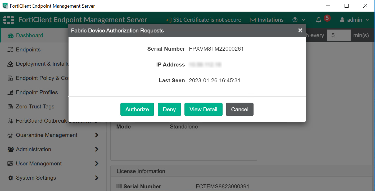
Task: Open the Invitations menu item
Action: tap(266, 20)
